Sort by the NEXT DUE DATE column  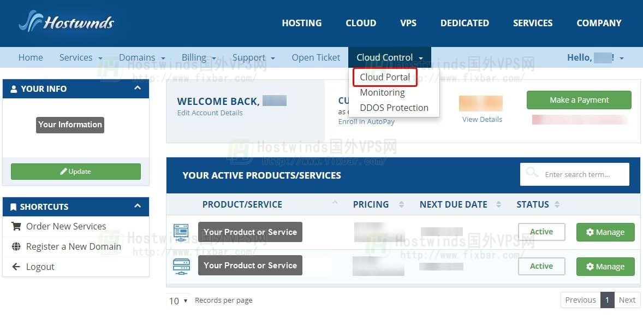pos(454,204)
